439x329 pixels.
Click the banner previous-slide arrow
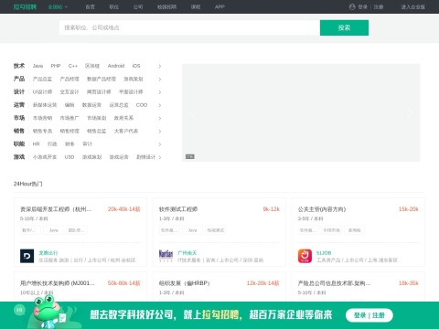(x=191, y=112)
